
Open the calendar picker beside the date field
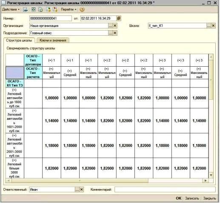(x=119, y=18)
